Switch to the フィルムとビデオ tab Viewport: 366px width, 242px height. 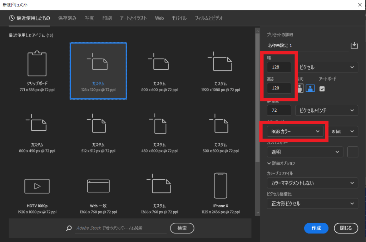point(209,18)
